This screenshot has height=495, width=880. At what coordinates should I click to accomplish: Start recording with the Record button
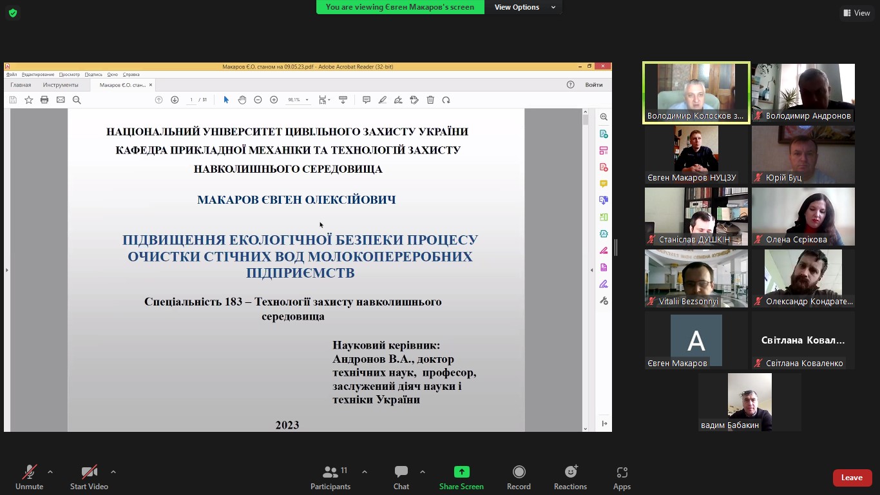519,478
